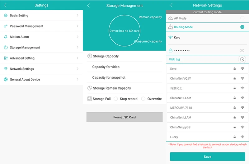Tap the wifi icon beside Kero SSID field
The width and height of the screenshot is (249, 164).
pyautogui.click(x=170, y=37)
